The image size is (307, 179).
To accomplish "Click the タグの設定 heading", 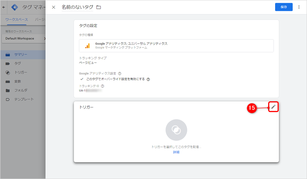I will [88, 26].
